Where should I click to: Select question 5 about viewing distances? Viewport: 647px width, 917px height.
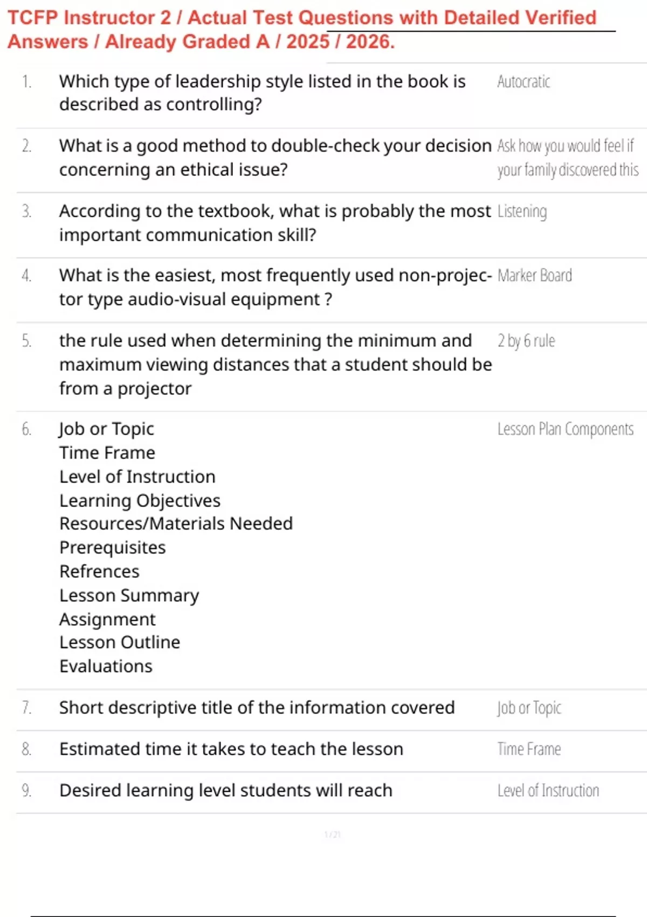point(275,365)
